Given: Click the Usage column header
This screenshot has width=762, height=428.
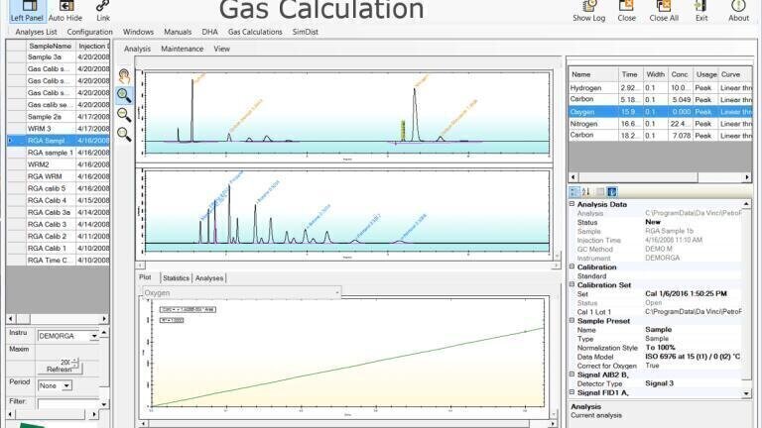Looking at the screenshot, I should [705, 74].
